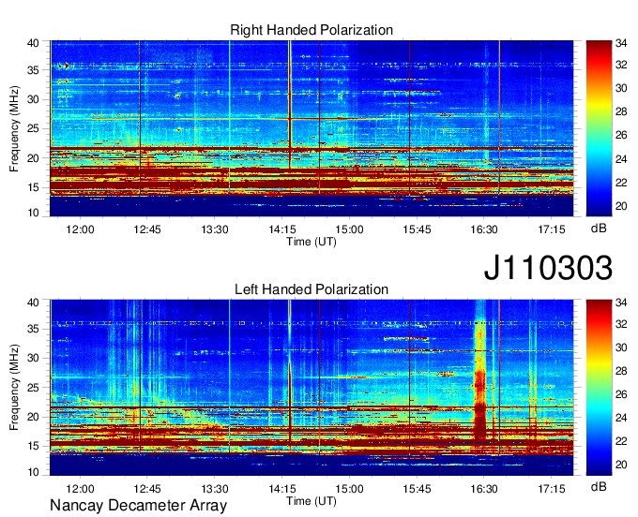Click '22' label on Right Handed colorbar
638x517 pixels.
[x=621, y=183]
